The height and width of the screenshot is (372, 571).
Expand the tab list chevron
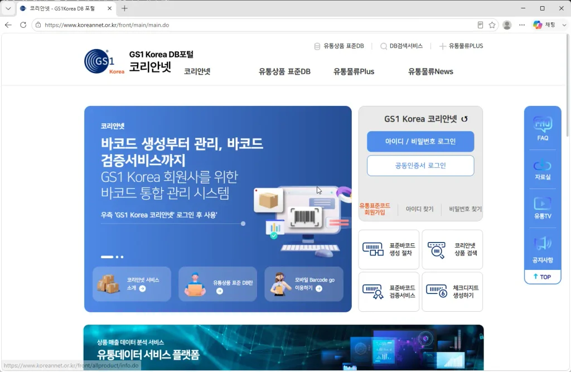point(8,8)
